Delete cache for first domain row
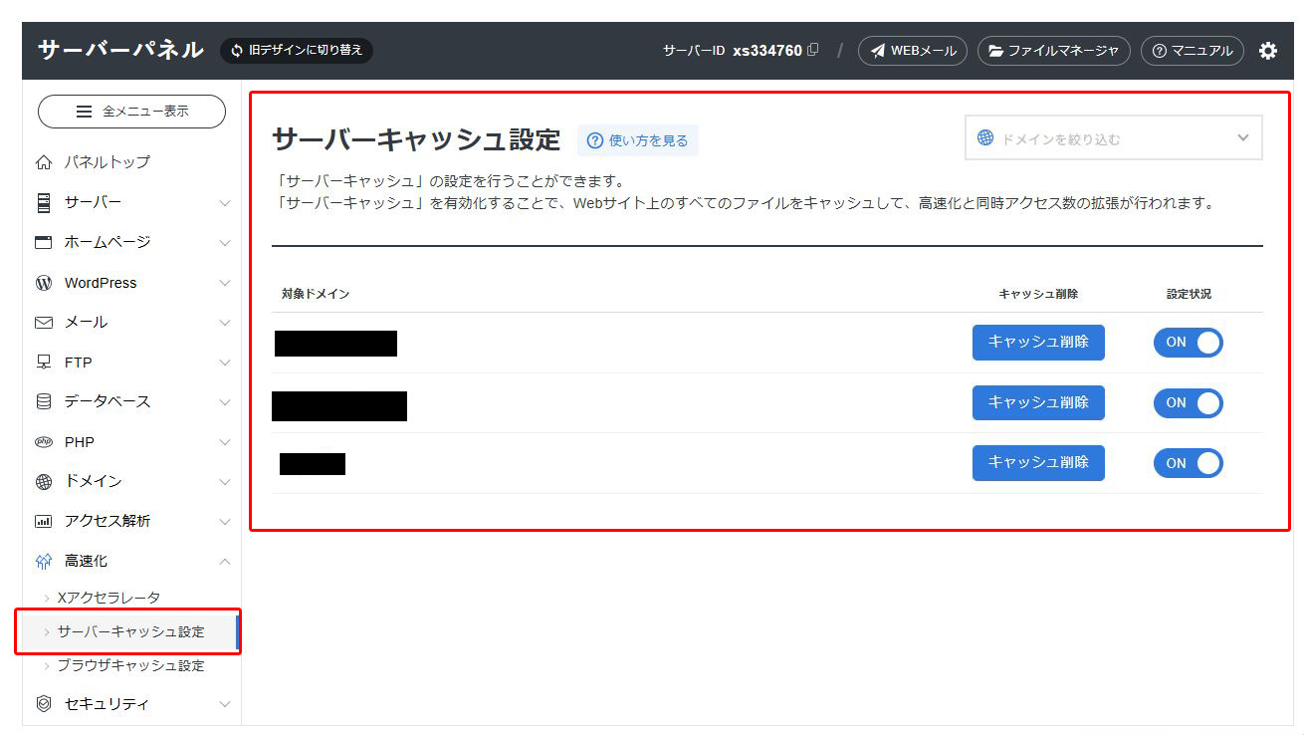The height and width of the screenshot is (735, 1304). tap(1038, 342)
